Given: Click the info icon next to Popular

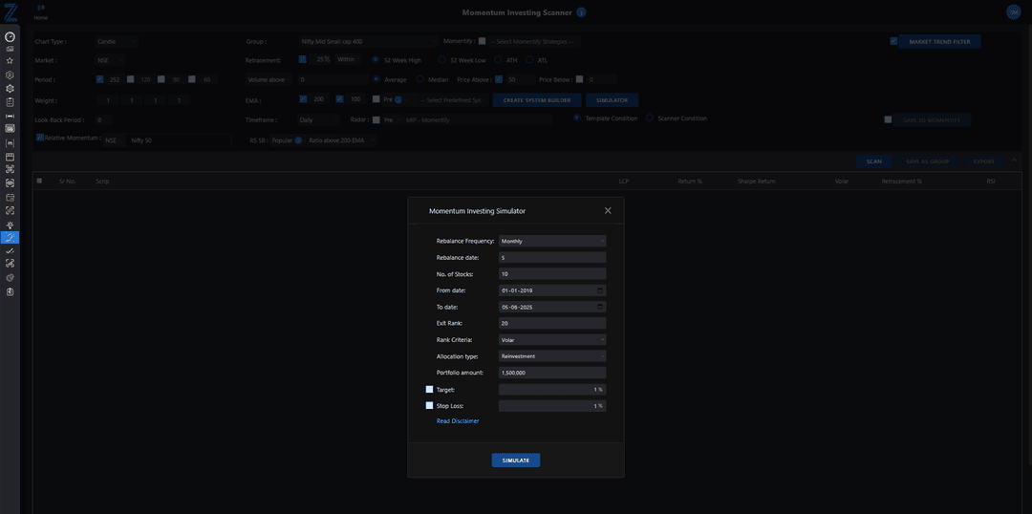Looking at the screenshot, I should 298,140.
